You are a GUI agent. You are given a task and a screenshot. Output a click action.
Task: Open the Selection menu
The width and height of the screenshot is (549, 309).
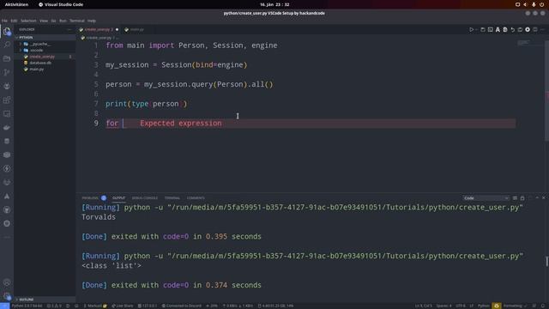point(28,21)
